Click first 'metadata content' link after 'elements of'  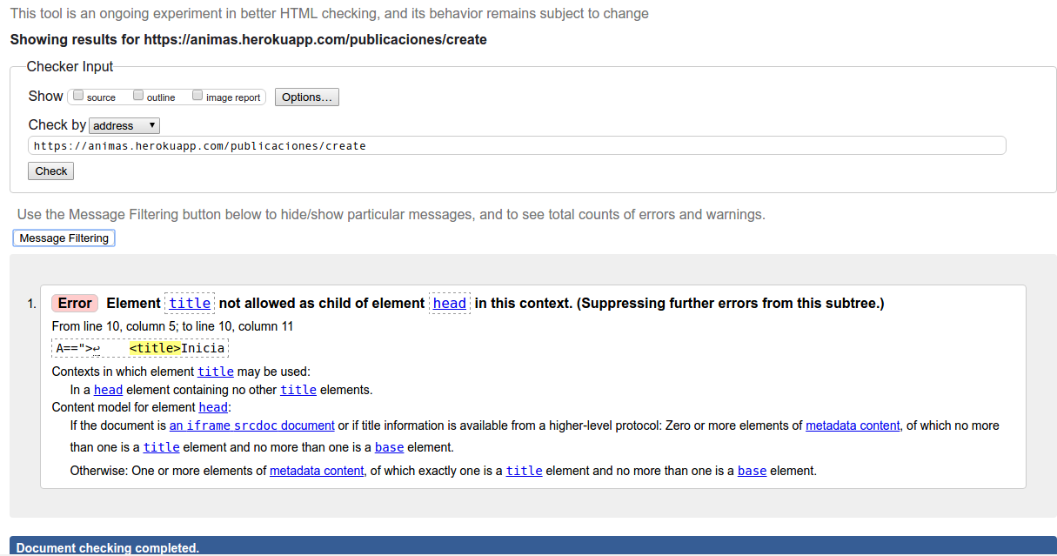click(x=853, y=425)
